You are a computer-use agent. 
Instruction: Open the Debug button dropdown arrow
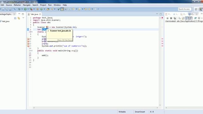(x=22, y=9)
